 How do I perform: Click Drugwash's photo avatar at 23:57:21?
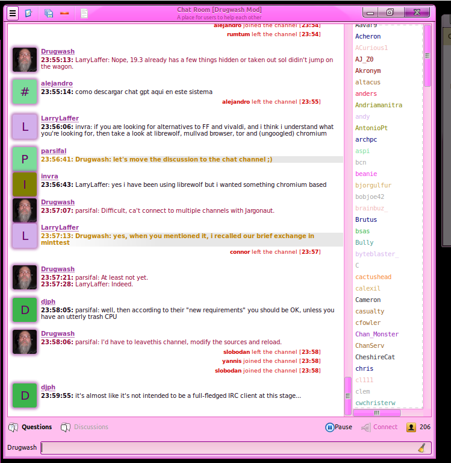click(25, 277)
